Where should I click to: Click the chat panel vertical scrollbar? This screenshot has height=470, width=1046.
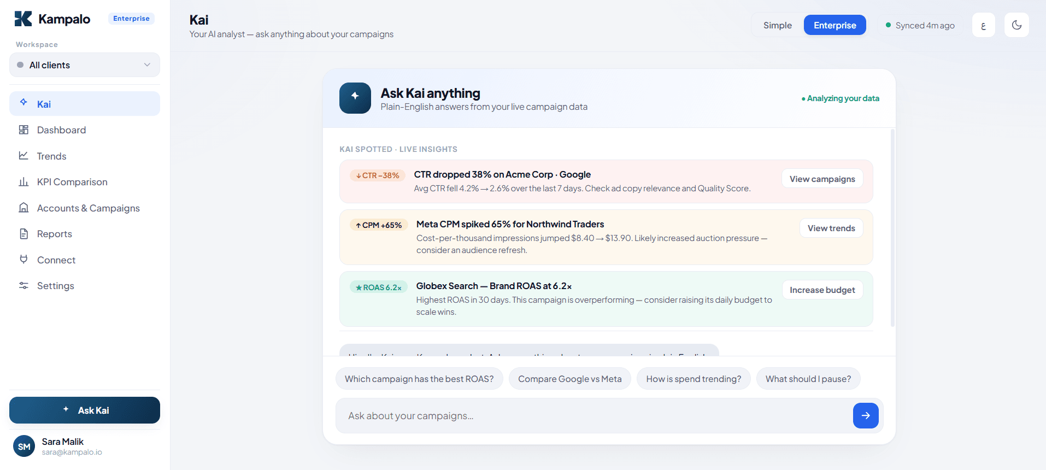[892, 227]
